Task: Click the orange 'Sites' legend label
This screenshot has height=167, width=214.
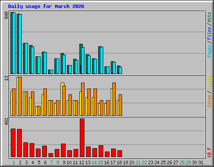Action: (209, 101)
